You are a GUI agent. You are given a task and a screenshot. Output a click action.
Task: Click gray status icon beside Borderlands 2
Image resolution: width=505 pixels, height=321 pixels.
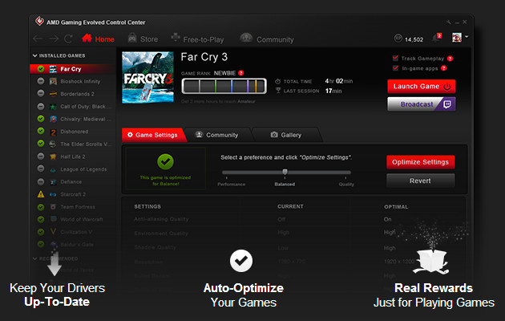[41, 93]
